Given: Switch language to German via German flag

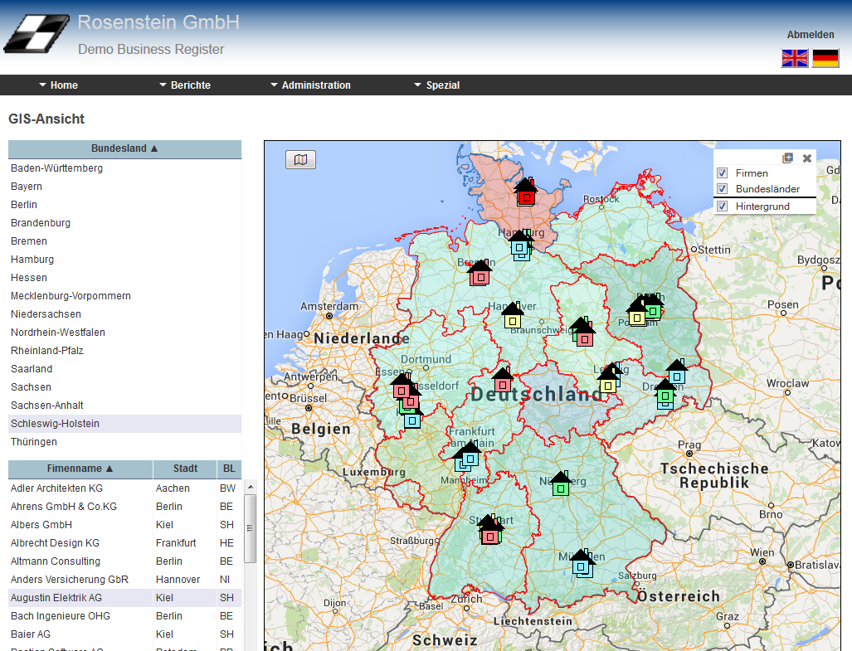Looking at the screenshot, I should click(825, 58).
